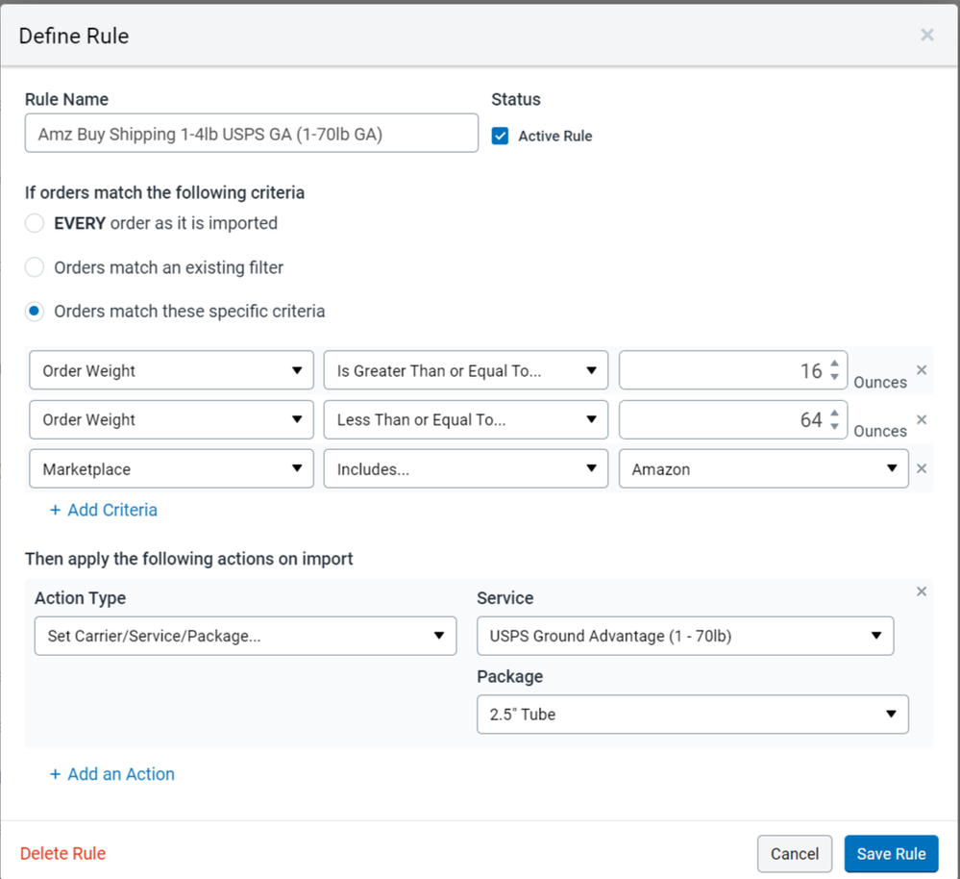Choose Orders match an existing filter
Image resolution: width=960 pixels, height=879 pixels.
point(35,267)
